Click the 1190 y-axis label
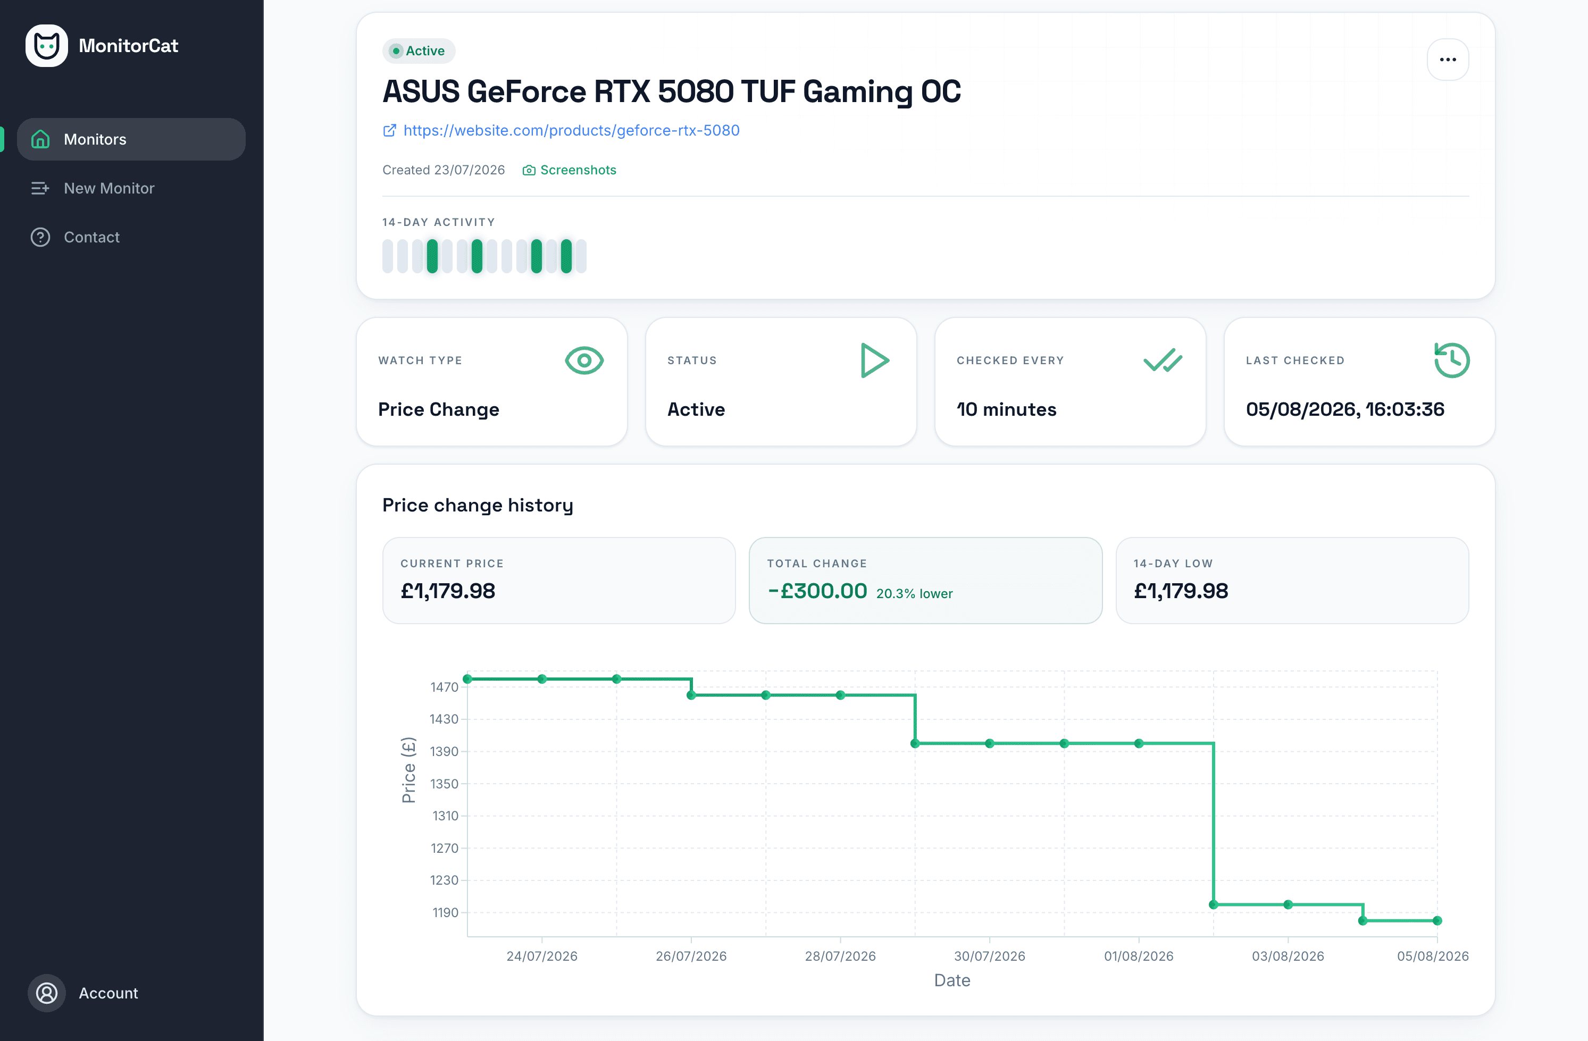Screen dimensions: 1588x1041 [445, 912]
